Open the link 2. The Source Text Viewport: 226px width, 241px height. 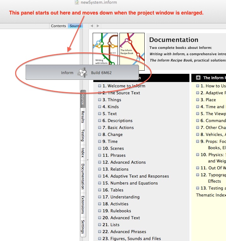point(121,93)
